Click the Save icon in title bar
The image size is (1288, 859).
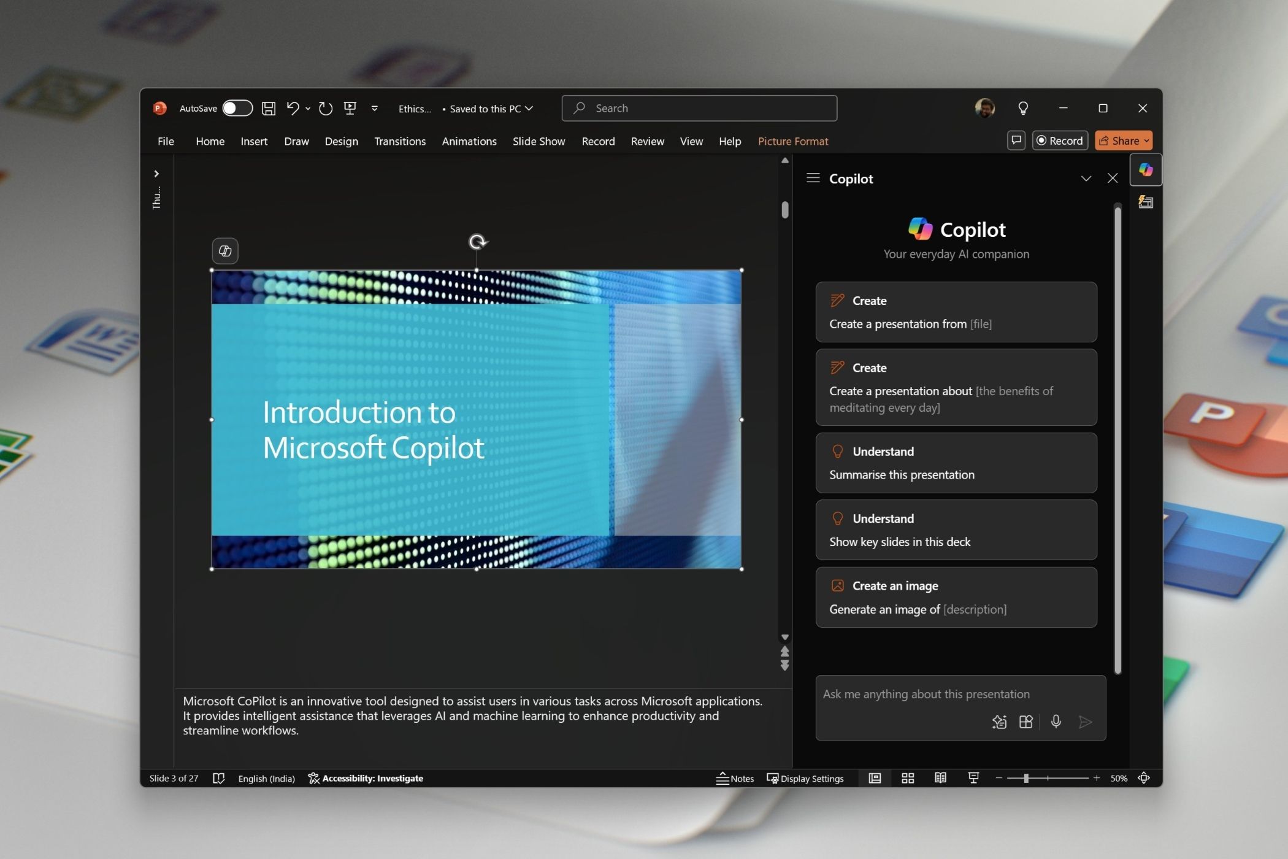coord(269,109)
